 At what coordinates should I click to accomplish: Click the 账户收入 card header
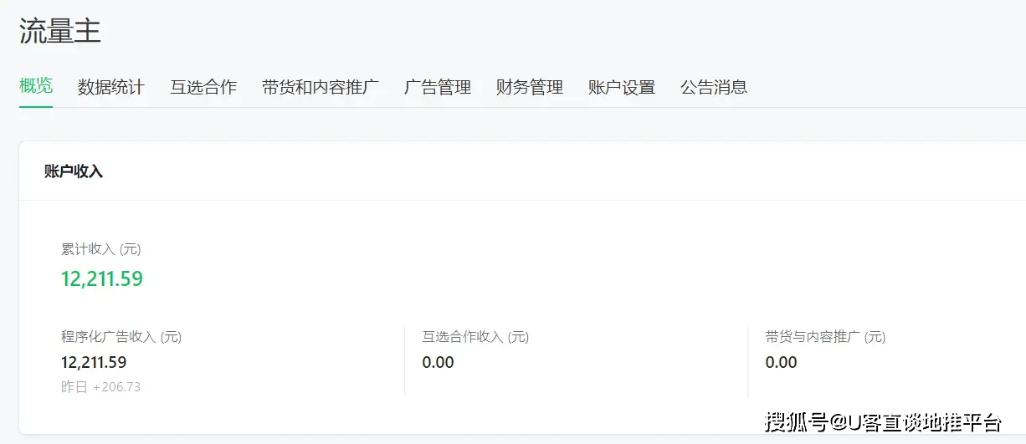tap(74, 171)
